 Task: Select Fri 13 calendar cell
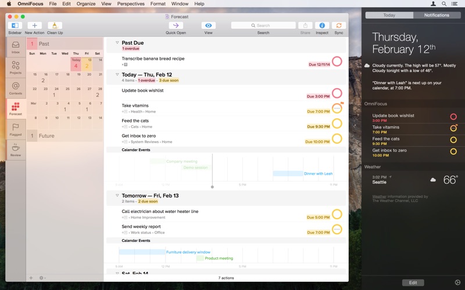87,64
